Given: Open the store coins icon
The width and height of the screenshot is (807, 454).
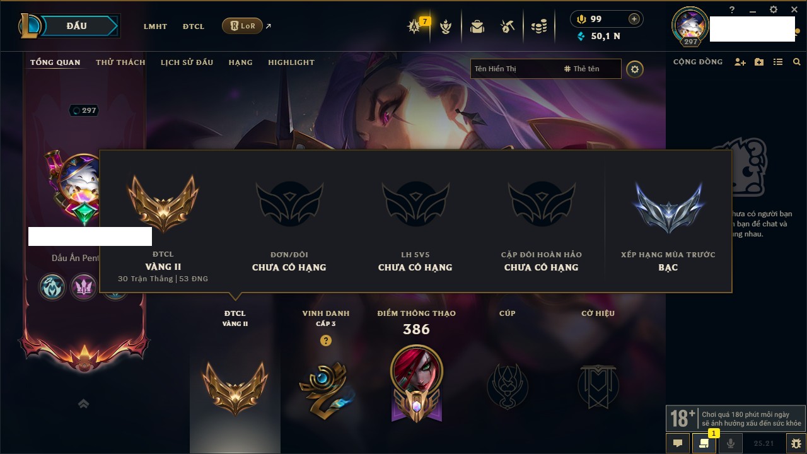Looking at the screenshot, I should point(539,26).
